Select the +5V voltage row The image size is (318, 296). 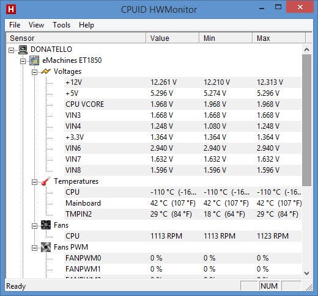coord(183,93)
